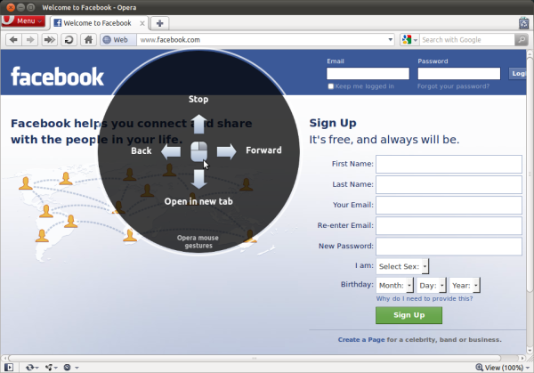Image resolution: width=534 pixels, height=373 pixels.
Task: Click the Search with Google field
Action: pyautogui.click(x=467, y=40)
